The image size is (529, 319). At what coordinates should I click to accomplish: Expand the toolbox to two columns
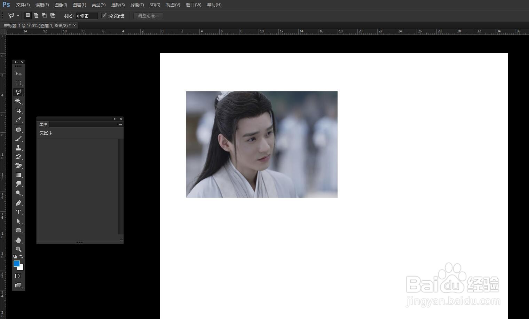pos(16,62)
